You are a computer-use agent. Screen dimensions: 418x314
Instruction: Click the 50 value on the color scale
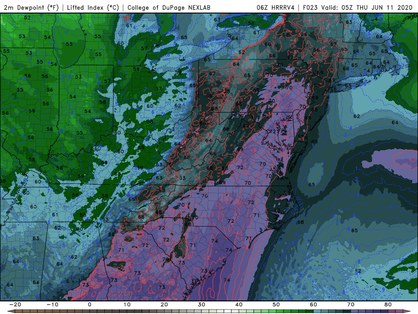(x=276, y=305)
